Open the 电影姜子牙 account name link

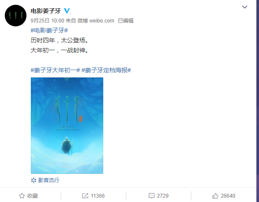pos(46,11)
